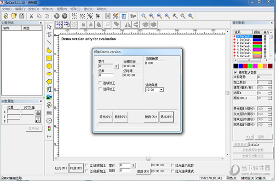Select the pointer pick tool
The height and width of the screenshot is (181, 276).
click(x=49, y=27)
